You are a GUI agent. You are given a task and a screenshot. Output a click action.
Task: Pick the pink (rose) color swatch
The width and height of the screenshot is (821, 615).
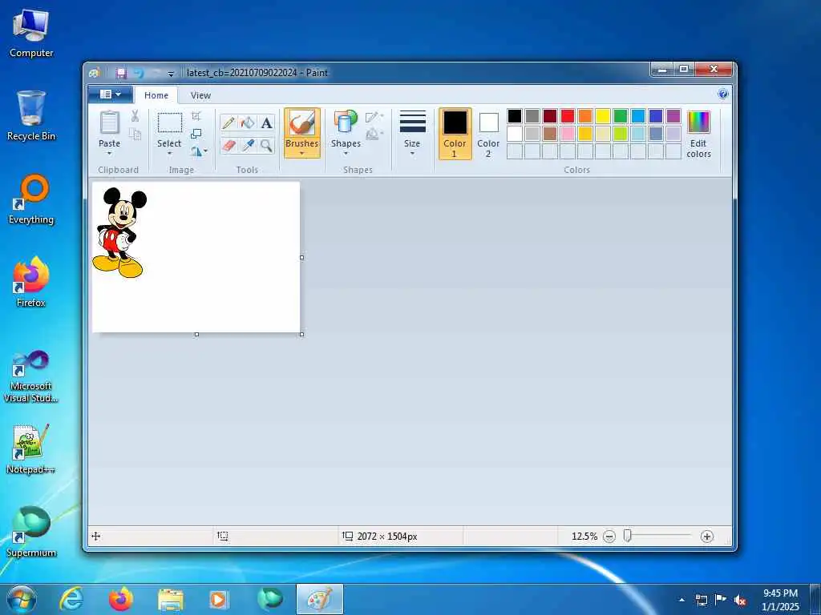(x=568, y=134)
